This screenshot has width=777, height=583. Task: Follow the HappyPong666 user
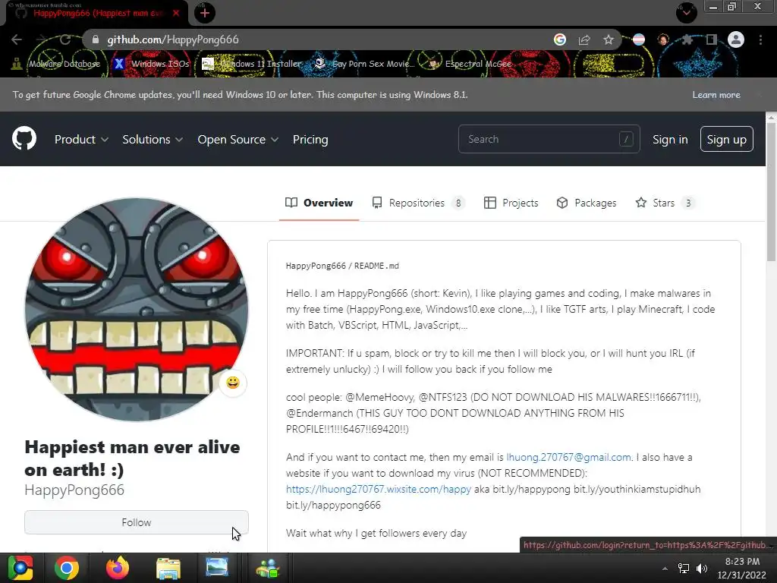pyautogui.click(x=137, y=522)
